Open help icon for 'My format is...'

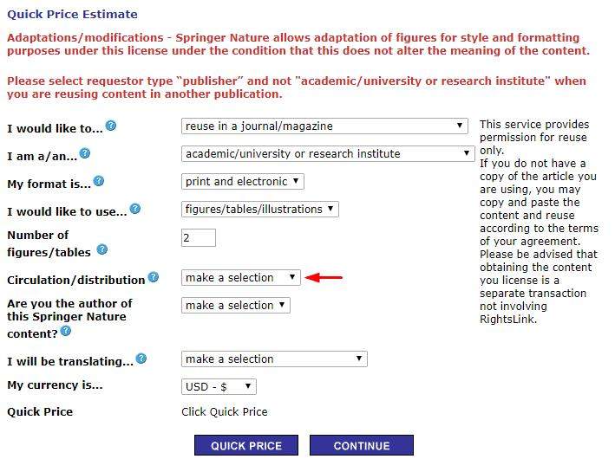(x=98, y=181)
